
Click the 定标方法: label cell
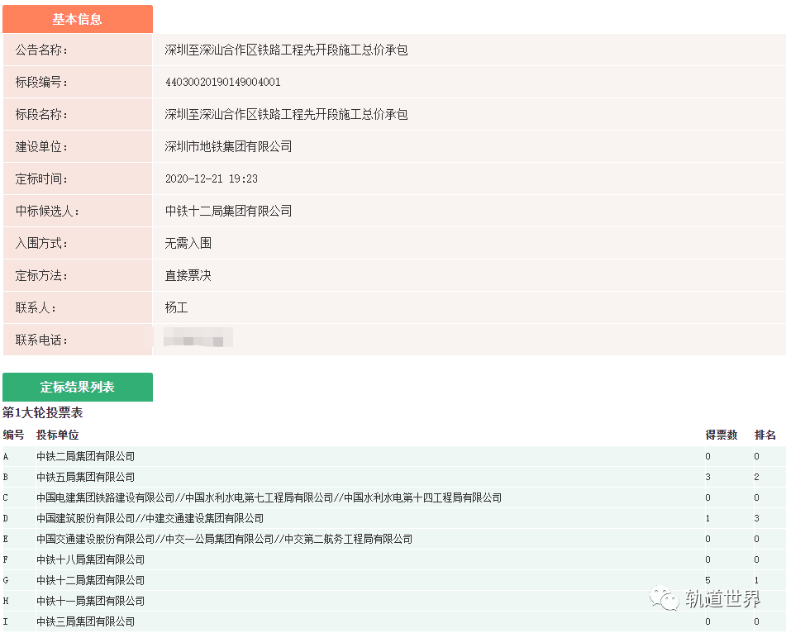click(x=78, y=276)
